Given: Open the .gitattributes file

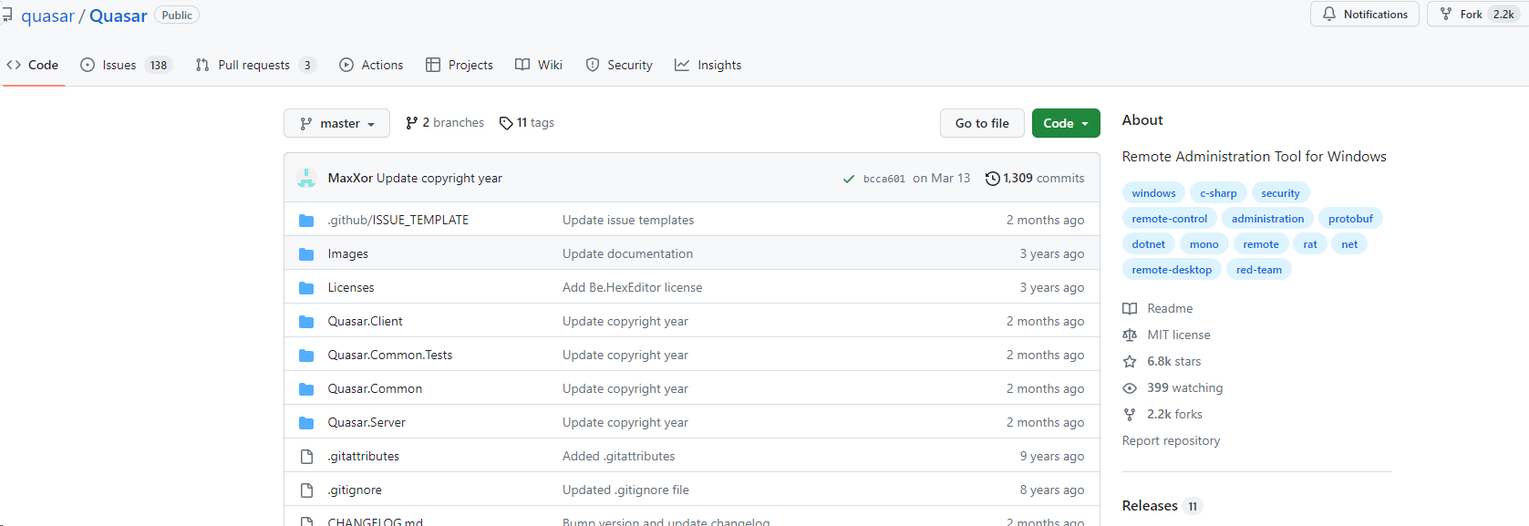Looking at the screenshot, I should coord(364,456).
